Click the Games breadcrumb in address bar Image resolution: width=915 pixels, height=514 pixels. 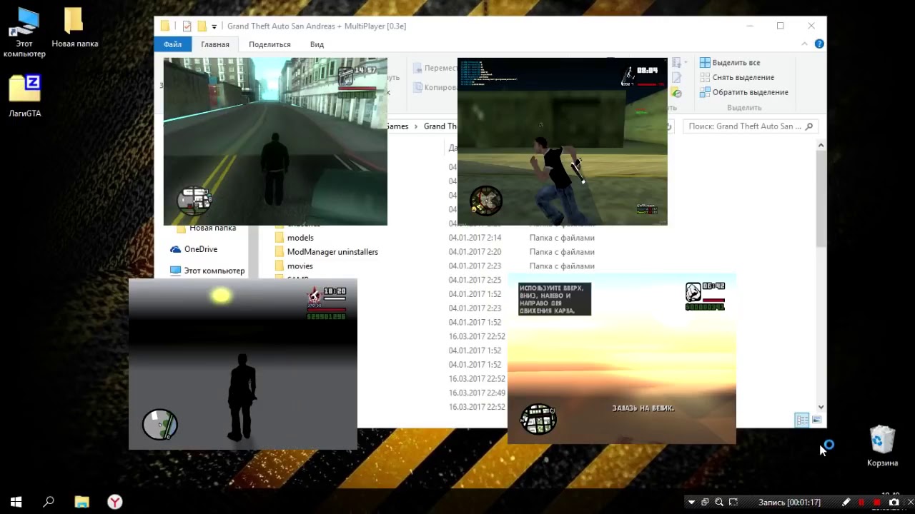[x=398, y=126]
